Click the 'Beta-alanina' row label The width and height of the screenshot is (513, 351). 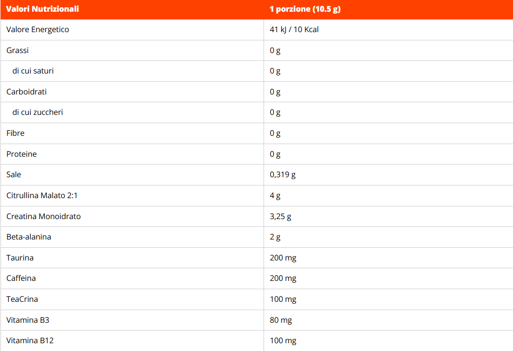pyautogui.click(x=29, y=237)
